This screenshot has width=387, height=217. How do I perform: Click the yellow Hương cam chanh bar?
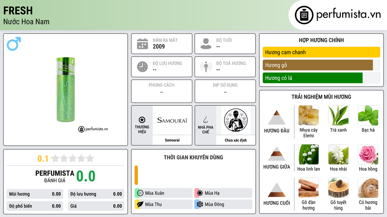point(321,52)
